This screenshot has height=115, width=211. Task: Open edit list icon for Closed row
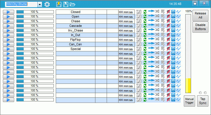[139, 12]
